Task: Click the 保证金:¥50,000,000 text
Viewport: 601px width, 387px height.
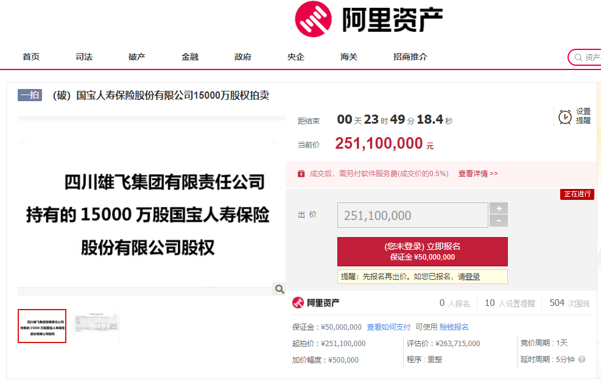Action: pyautogui.click(x=327, y=327)
